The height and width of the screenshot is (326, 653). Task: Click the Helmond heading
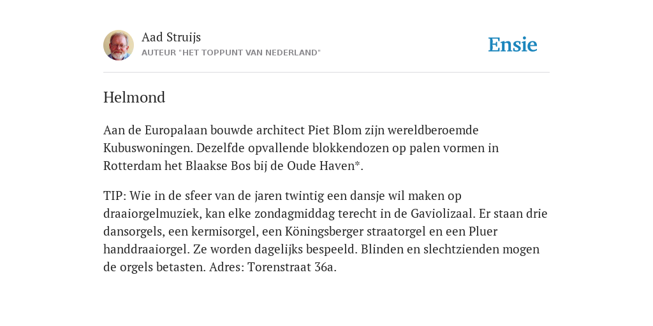134,97
